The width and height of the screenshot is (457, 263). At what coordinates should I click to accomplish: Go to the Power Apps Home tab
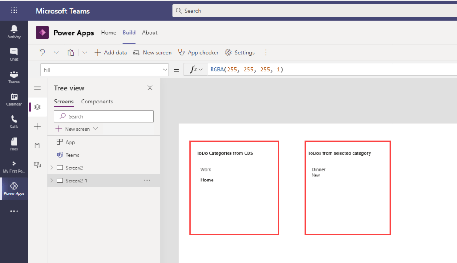point(108,33)
